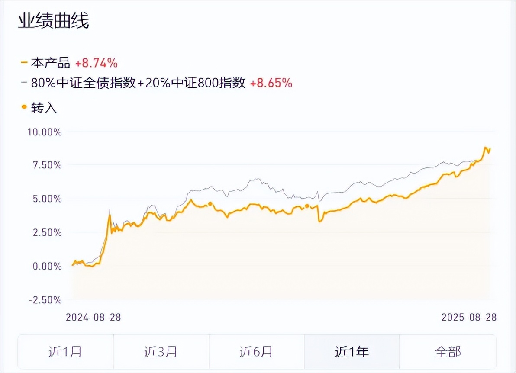Toggle the 80%中证全债指数+20%中证800指数 benchmark series

pos(138,83)
